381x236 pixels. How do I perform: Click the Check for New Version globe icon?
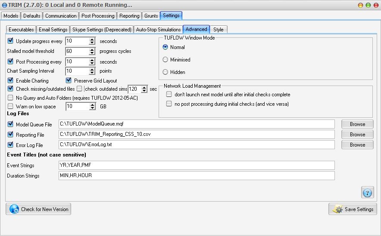point(14,209)
